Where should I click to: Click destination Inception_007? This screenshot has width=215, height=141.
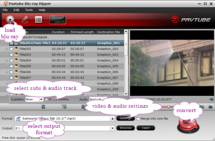tap(107, 78)
